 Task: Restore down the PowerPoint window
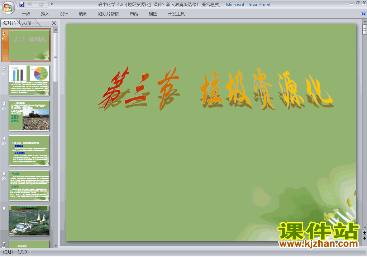[x=358, y=3]
